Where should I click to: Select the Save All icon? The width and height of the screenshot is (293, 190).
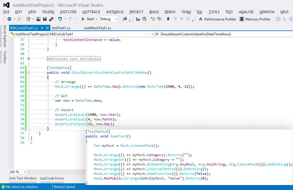[52, 19]
